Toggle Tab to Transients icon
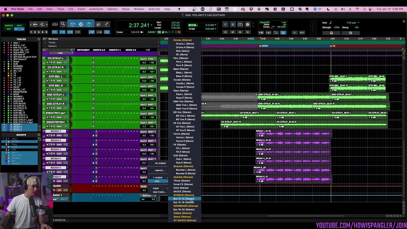Viewport: 407px width, 229px height. coord(55,32)
